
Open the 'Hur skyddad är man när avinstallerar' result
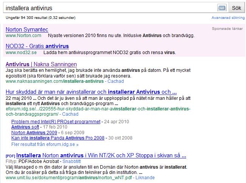point(91,92)
